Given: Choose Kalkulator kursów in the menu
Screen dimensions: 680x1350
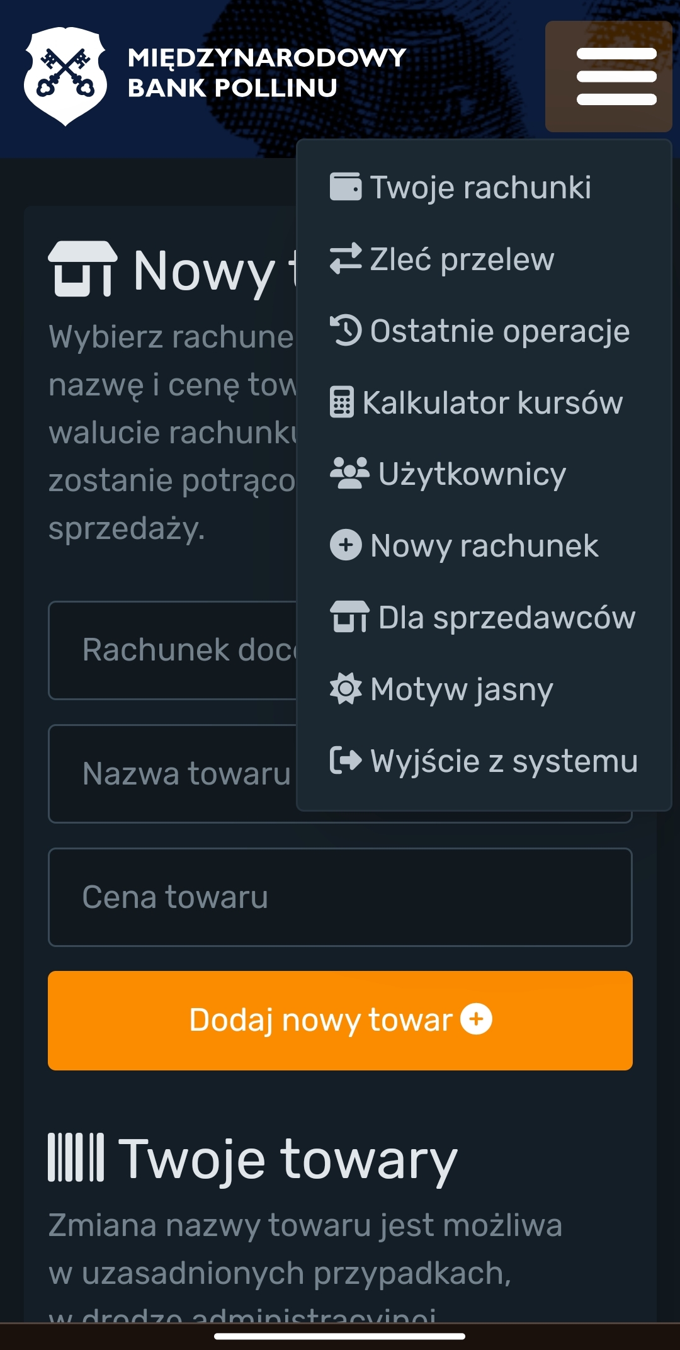Looking at the screenshot, I should tap(492, 402).
